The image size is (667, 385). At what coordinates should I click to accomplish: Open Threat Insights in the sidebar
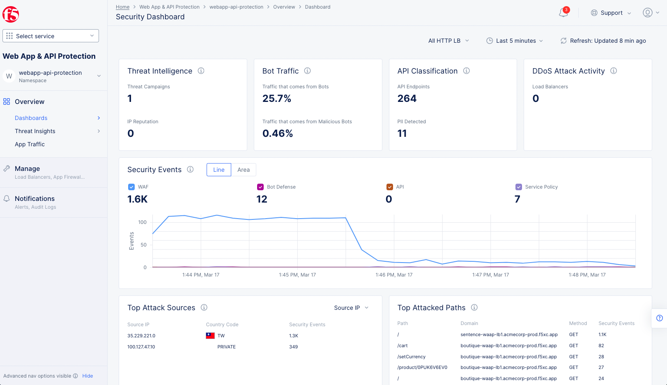(35, 131)
